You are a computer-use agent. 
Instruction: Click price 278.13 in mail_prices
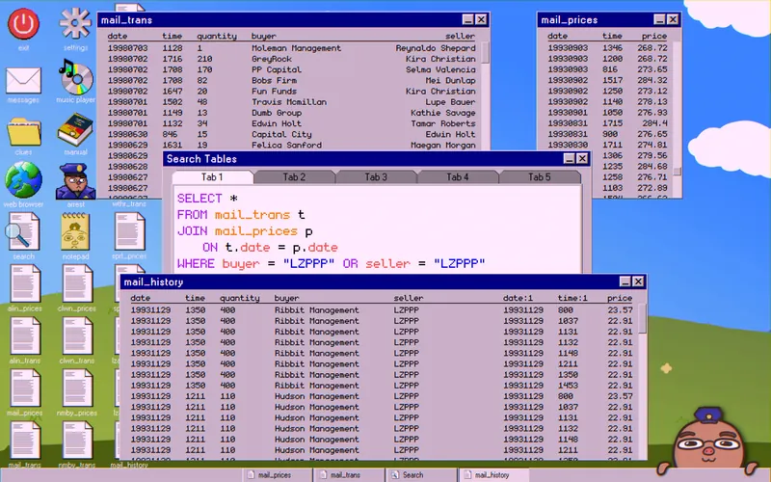coord(652,102)
